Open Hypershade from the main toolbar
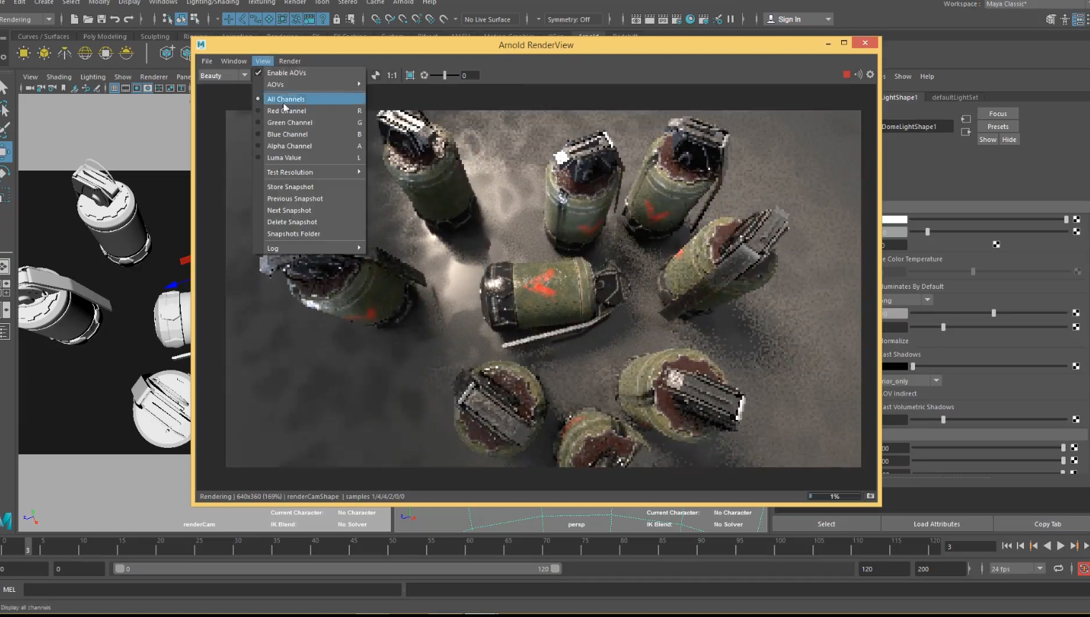The width and height of the screenshot is (1090, 617). (690, 19)
